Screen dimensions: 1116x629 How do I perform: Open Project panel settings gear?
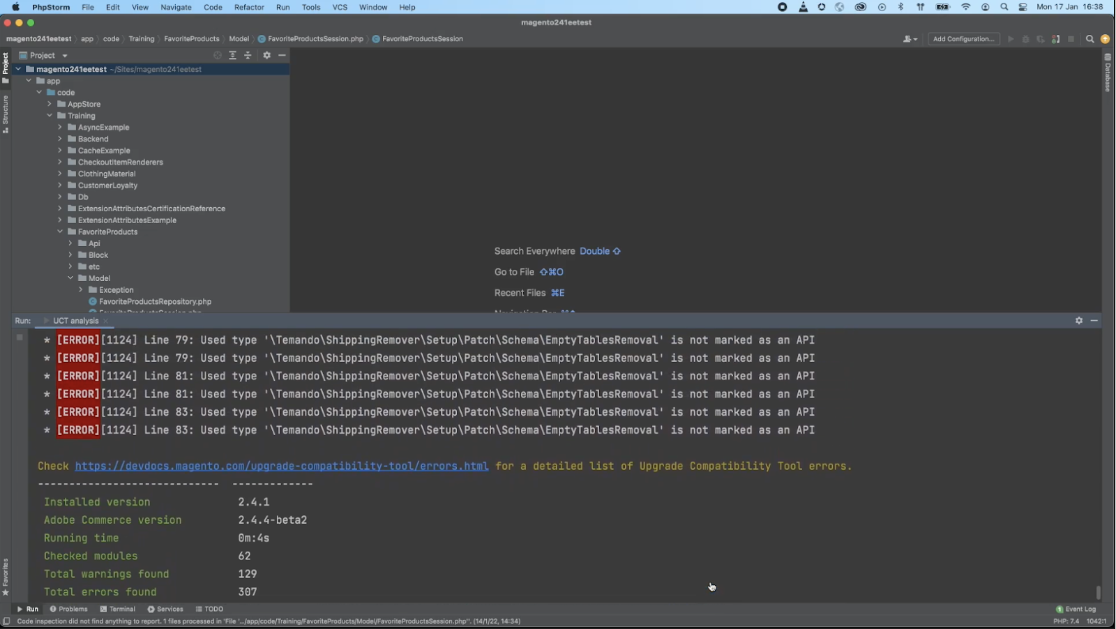[x=266, y=55]
